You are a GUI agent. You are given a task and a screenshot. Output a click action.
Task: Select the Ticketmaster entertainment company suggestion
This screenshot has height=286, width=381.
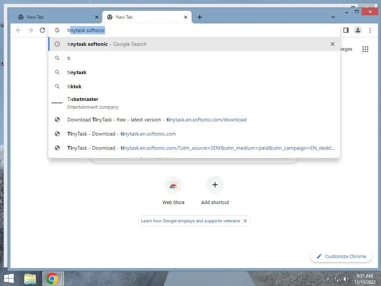pyautogui.click(x=194, y=103)
